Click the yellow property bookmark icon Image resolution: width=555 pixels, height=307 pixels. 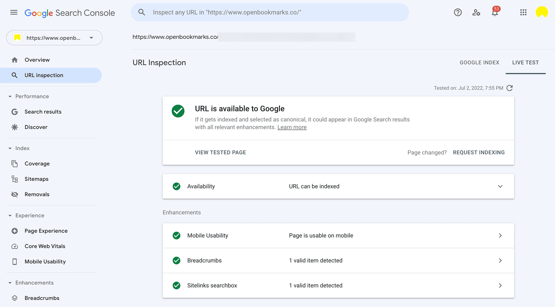17,38
